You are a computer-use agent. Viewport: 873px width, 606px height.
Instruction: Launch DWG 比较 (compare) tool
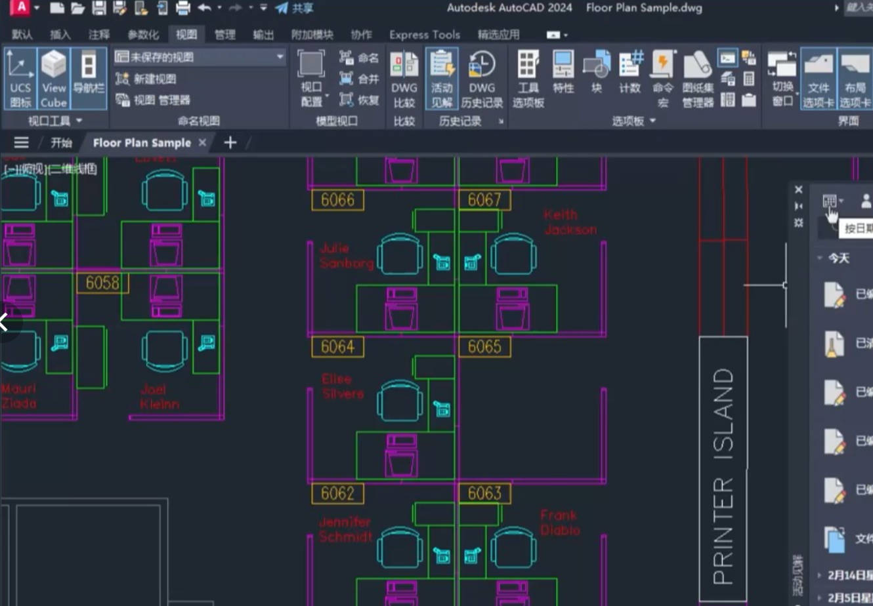pyautogui.click(x=404, y=77)
